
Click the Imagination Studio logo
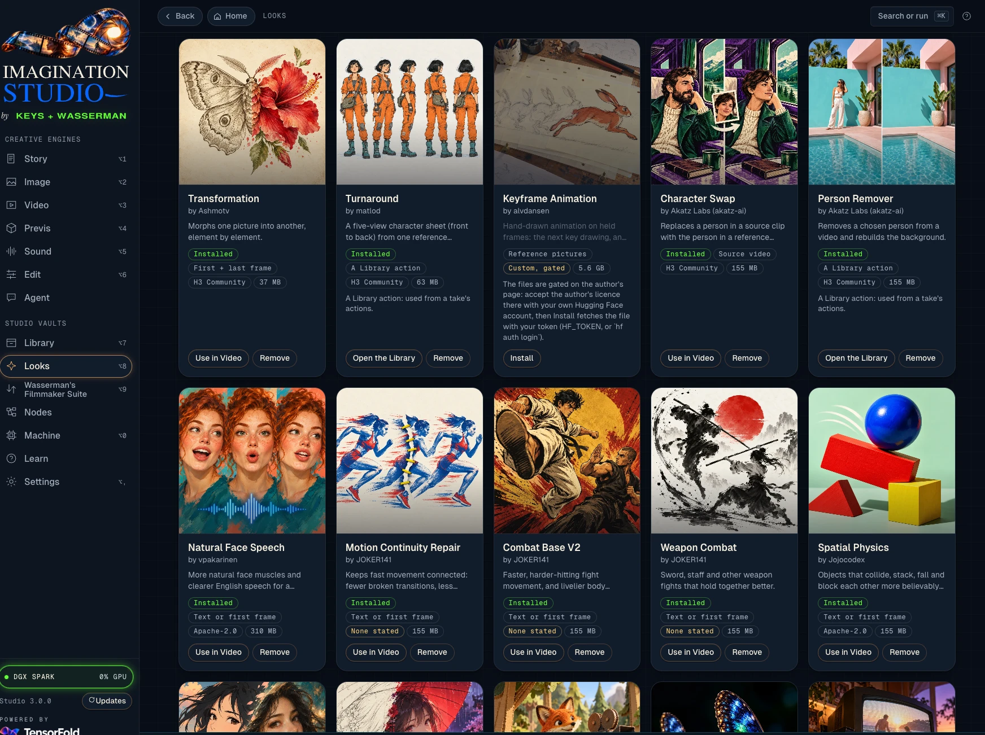pos(66,63)
